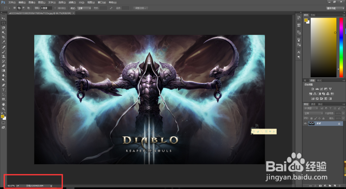Expand status bar info arrow
The width and height of the screenshot is (346, 189).
[x=51, y=186]
